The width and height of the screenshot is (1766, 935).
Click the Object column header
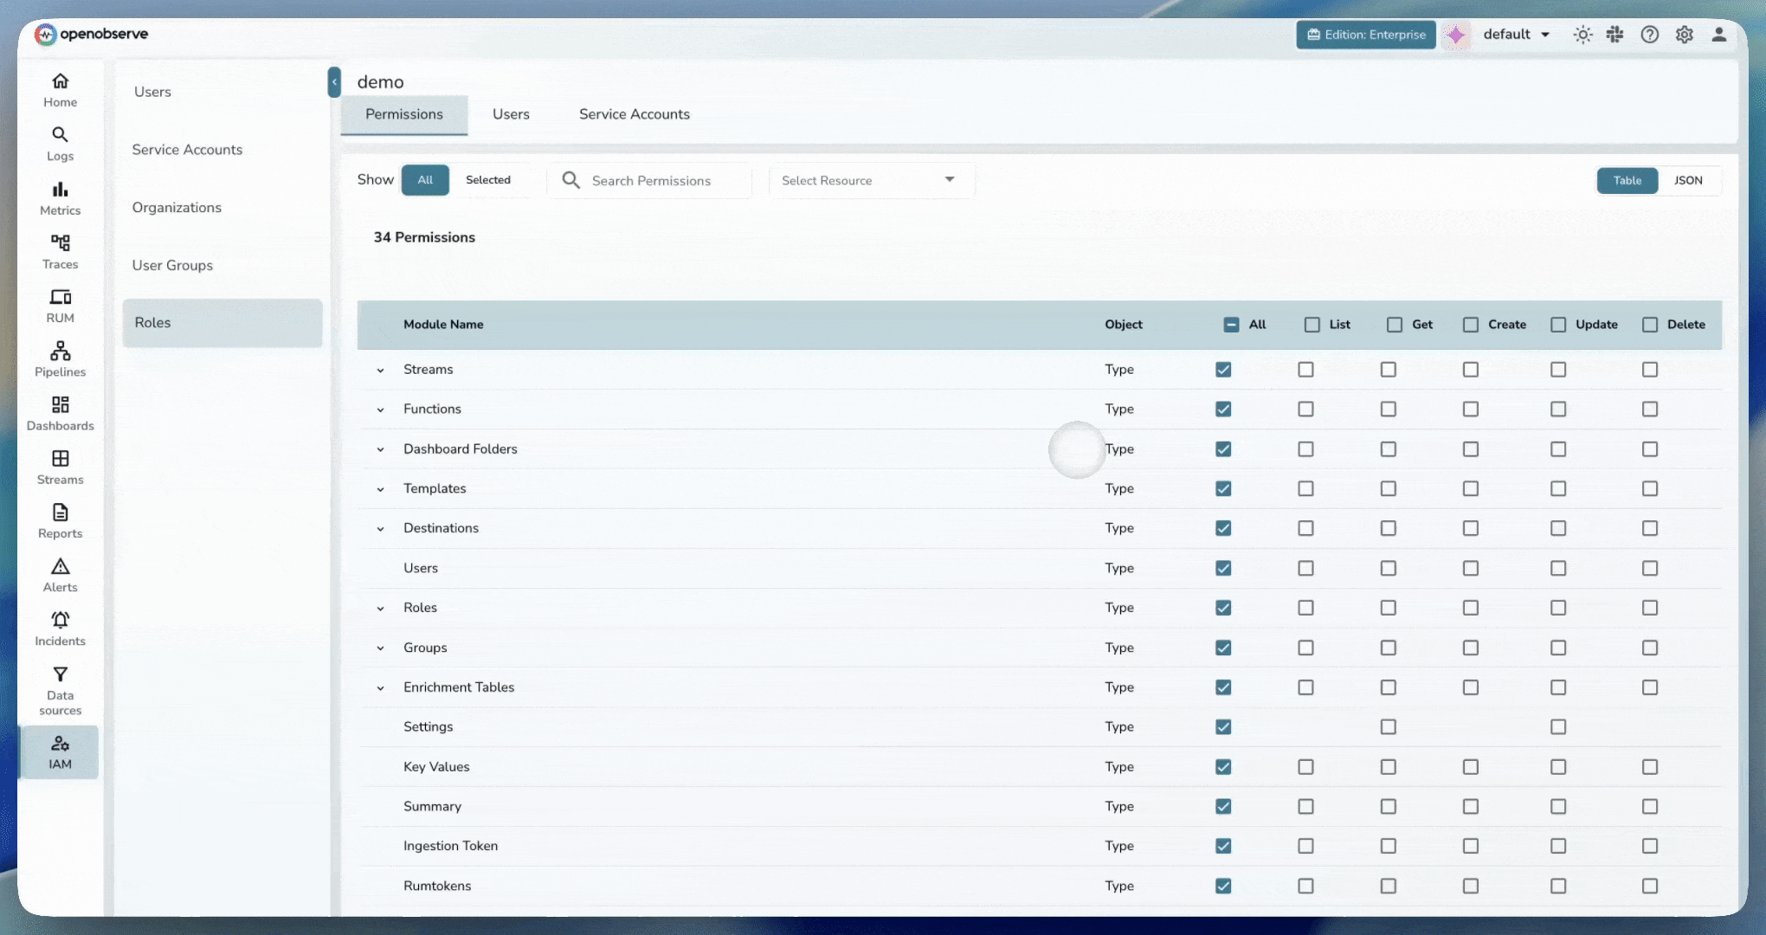(x=1124, y=325)
